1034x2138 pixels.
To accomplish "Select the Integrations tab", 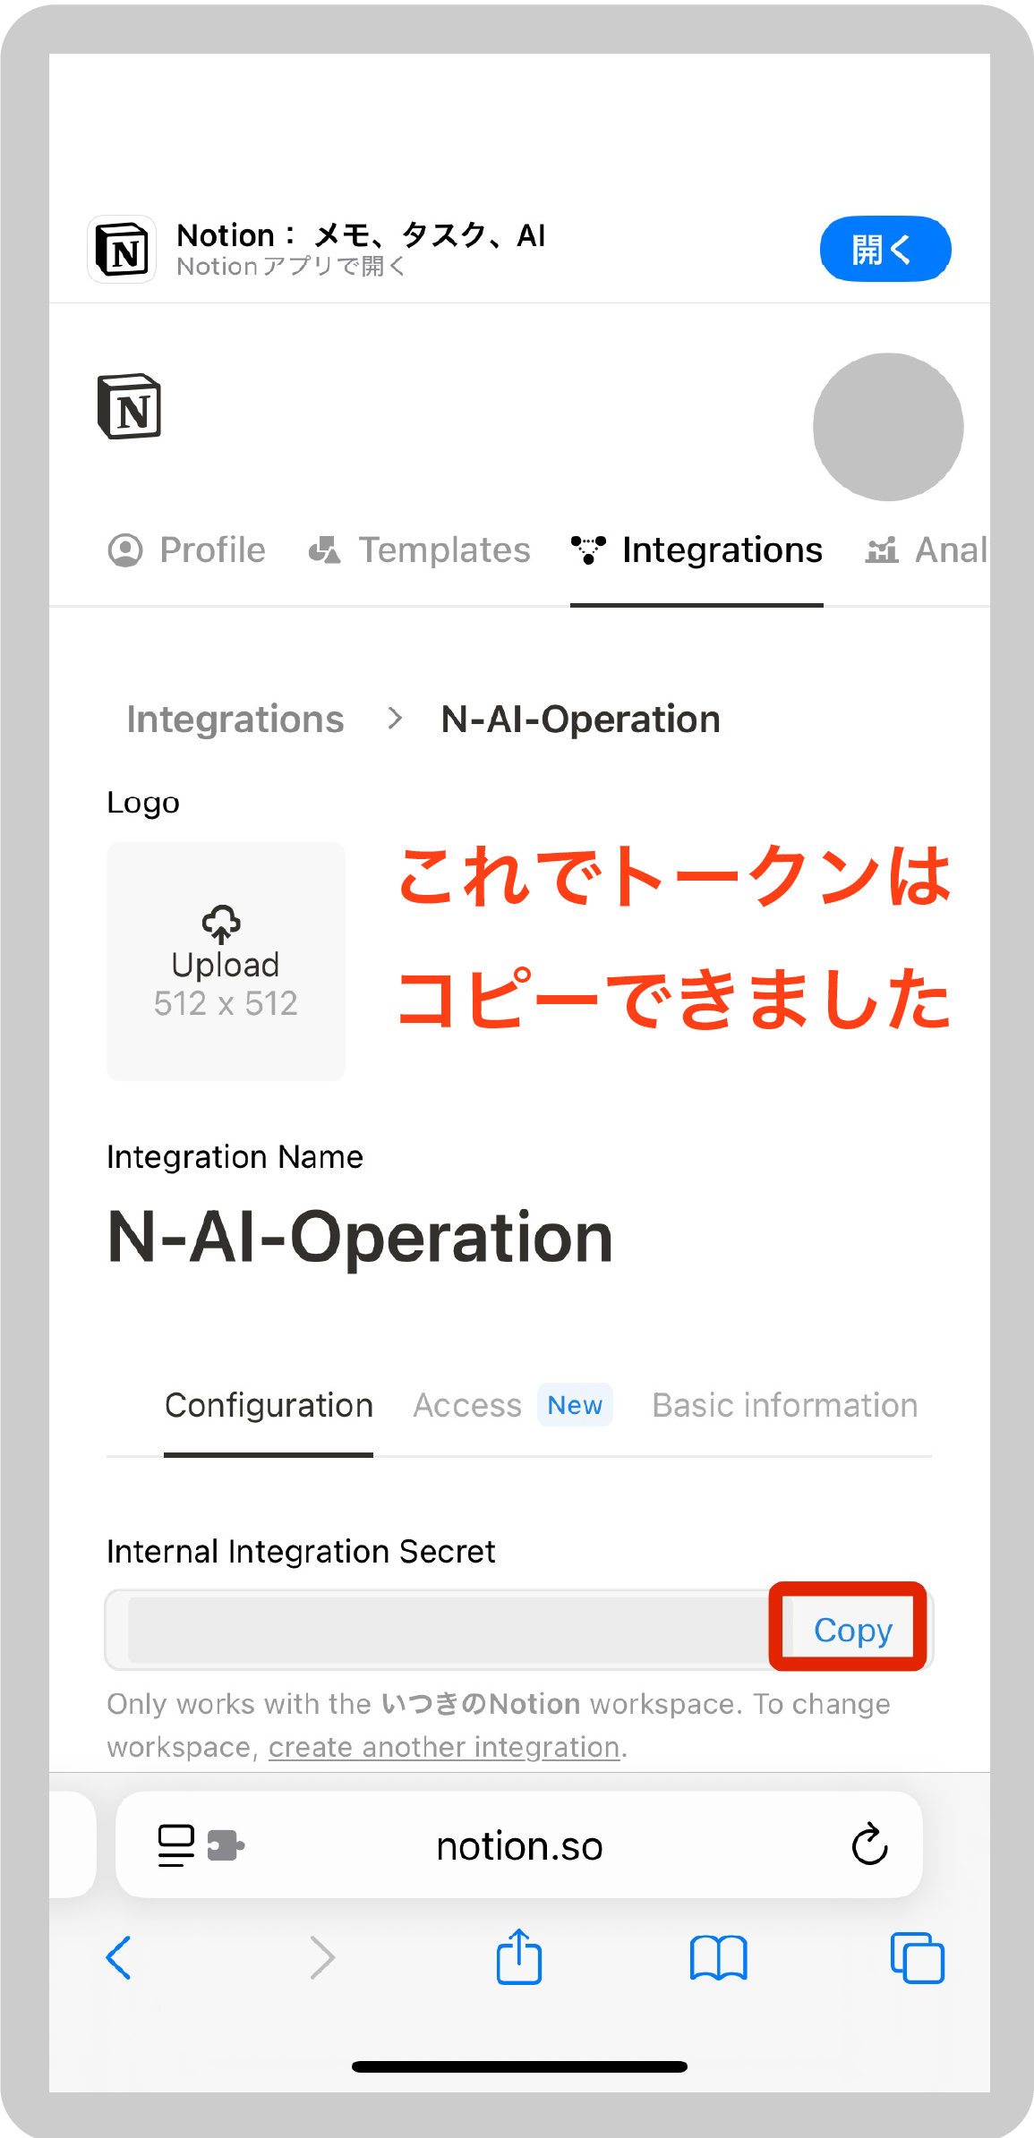I will click(x=696, y=549).
